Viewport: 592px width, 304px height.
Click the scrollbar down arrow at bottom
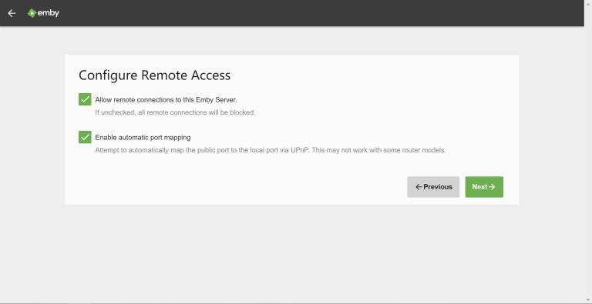(588, 301)
